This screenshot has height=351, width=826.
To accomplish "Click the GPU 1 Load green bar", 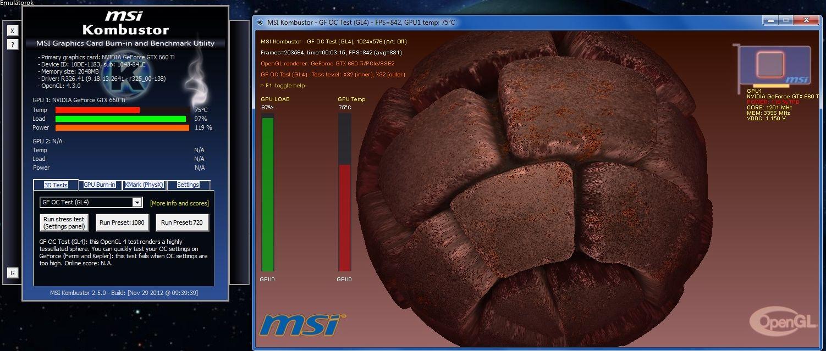I will tap(121, 119).
